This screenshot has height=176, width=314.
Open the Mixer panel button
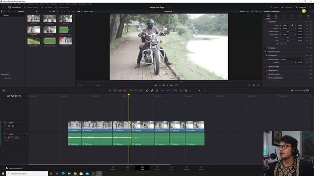274,7
